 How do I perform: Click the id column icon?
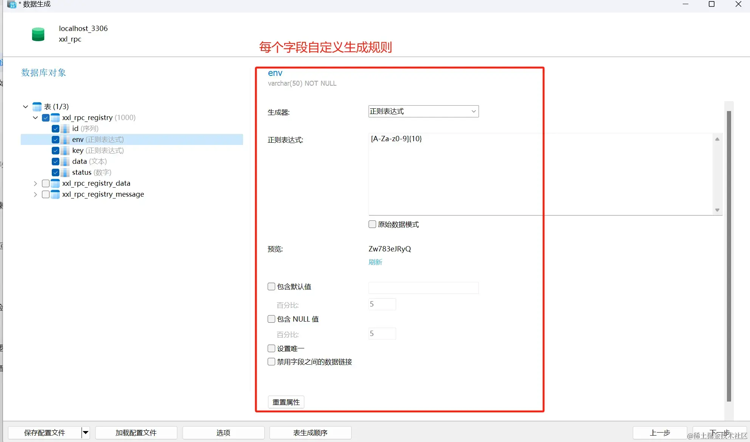(65, 129)
